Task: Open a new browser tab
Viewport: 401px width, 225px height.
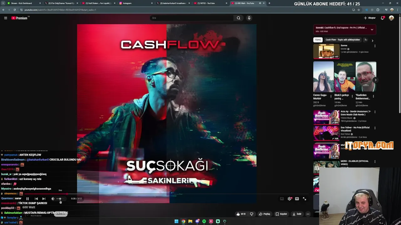Action: [x=269, y=3]
